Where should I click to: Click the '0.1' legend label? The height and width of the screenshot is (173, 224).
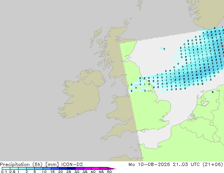[4, 172]
